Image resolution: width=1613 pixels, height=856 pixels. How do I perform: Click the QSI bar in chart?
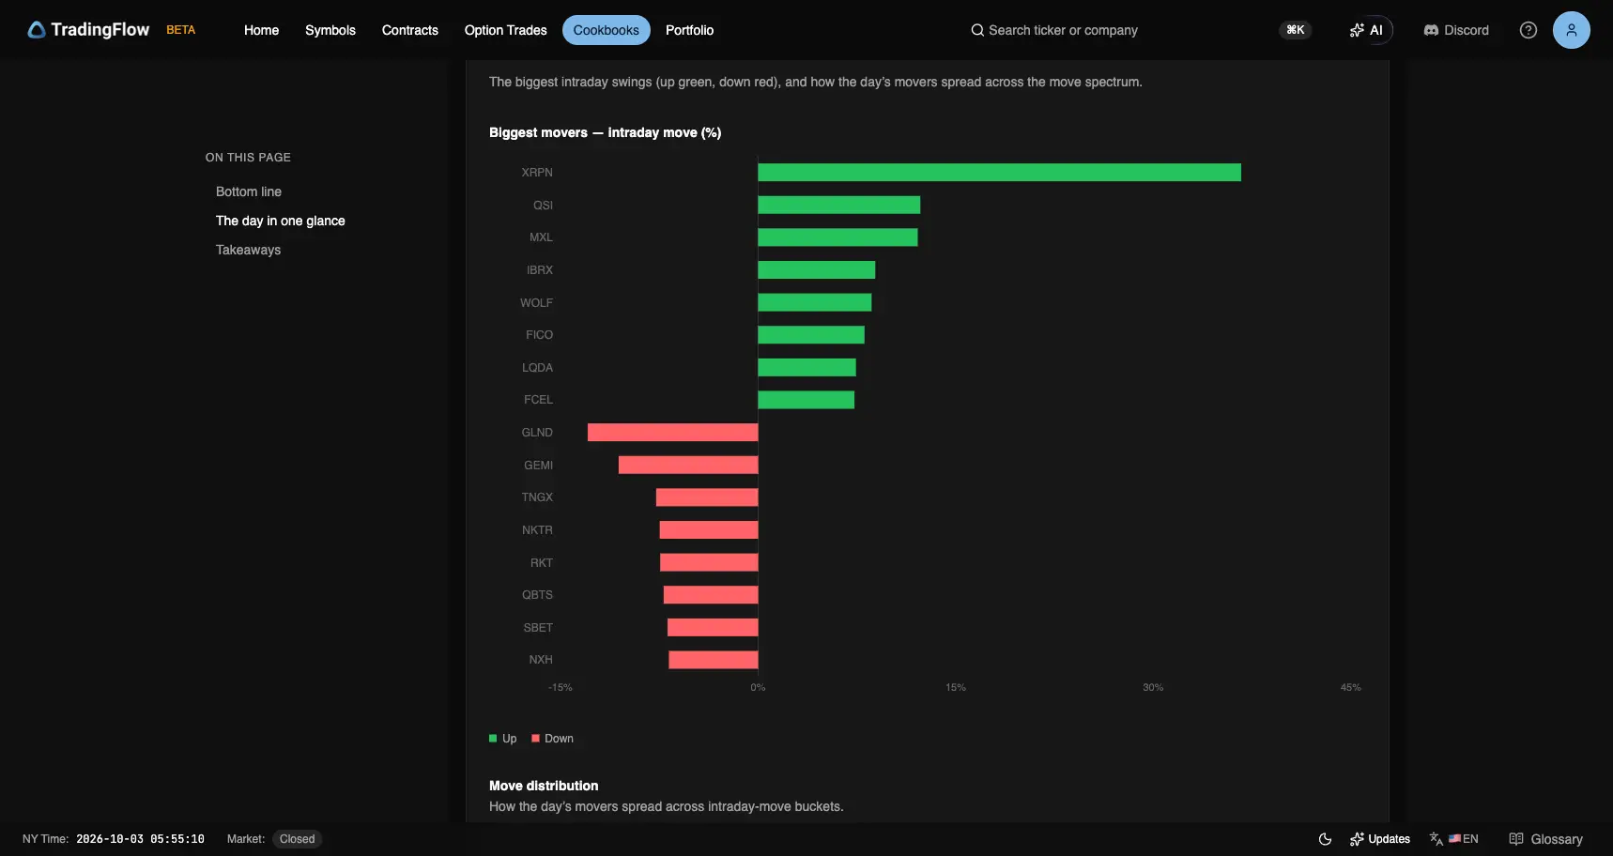click(838, 205)
